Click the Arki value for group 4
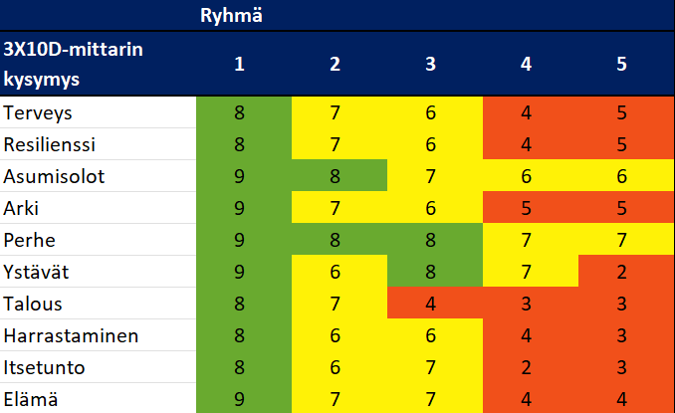Viewport: 675px width, 413px height. (526, 208)
